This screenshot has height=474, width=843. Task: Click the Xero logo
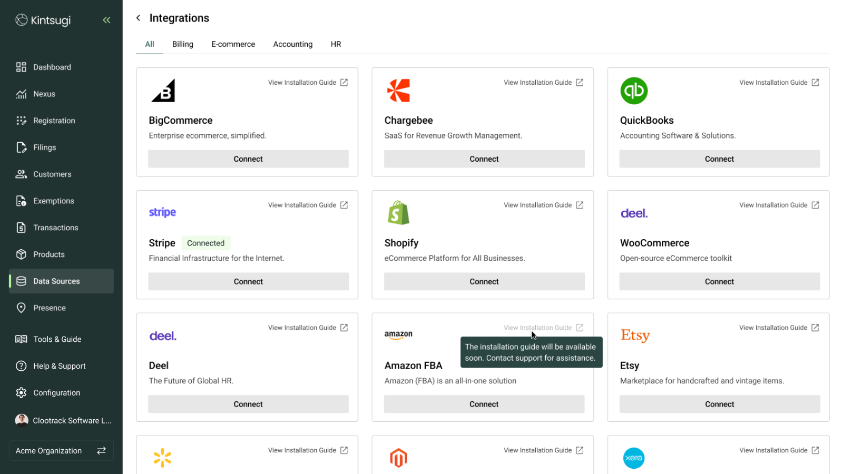[x=634, y=458]
